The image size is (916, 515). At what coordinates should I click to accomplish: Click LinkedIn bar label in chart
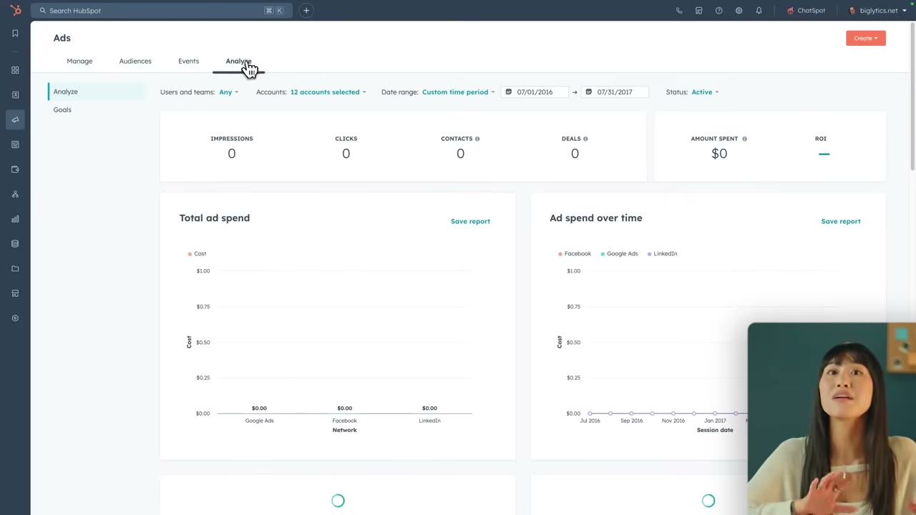pos(429,421)
